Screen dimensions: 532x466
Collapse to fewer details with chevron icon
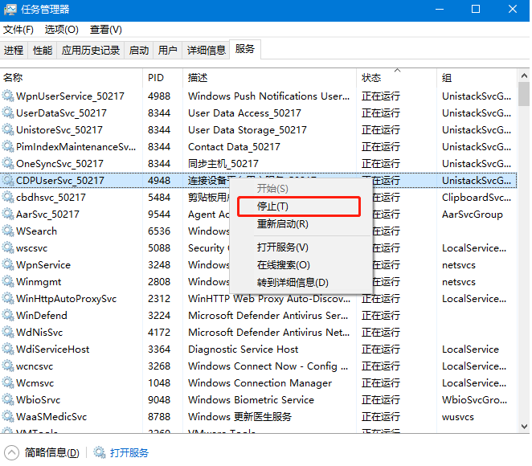point(12,452)
